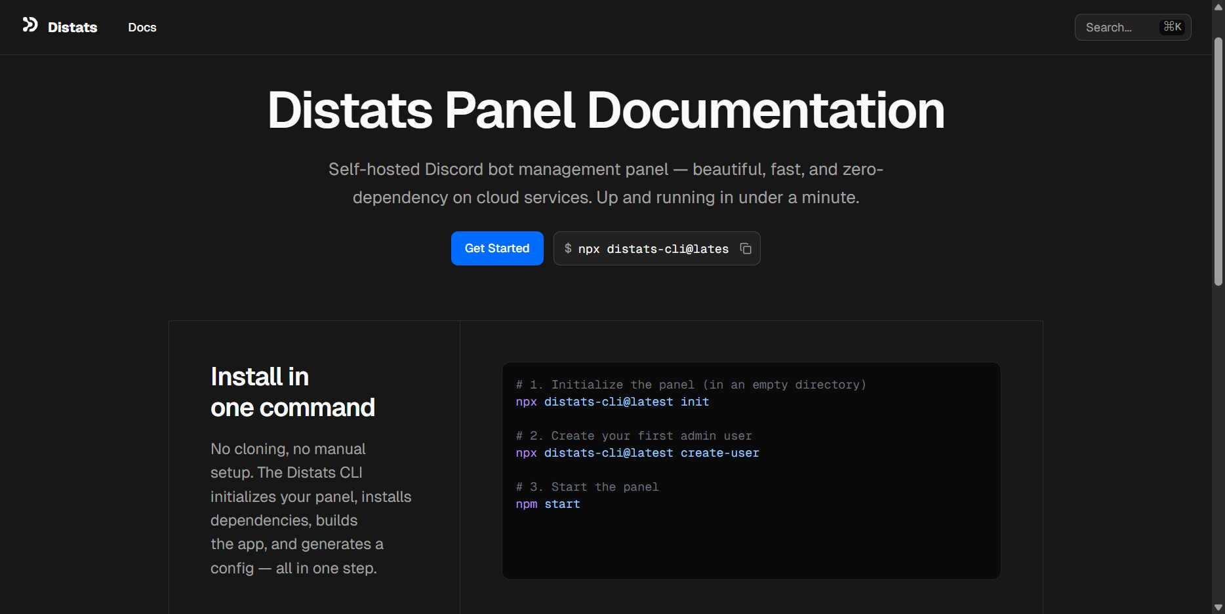Click the ⌘K shortcut badge in the search bar
This screenshot has height=614, width=1225.
click(1173, 26)
